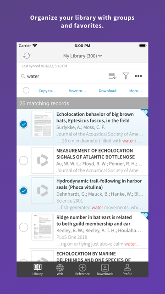Expand the My Library (300) dropdown
Image resolution: width=165 pixels, height=294 pixels.
[x=82, y=56]
